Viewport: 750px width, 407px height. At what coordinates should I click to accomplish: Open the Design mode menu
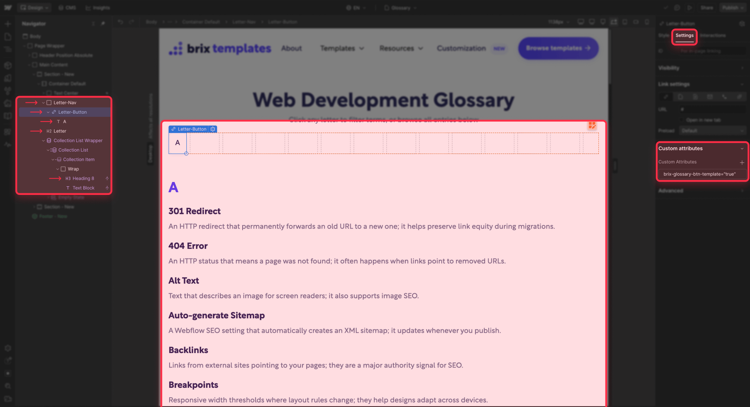pos(35,7)
